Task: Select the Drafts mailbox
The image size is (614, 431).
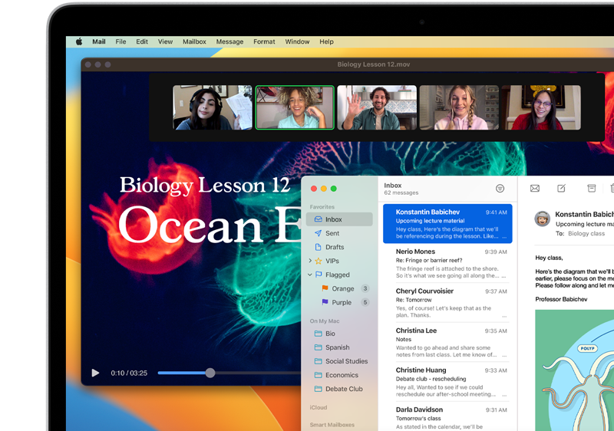Action: click(x=339, y=247)
